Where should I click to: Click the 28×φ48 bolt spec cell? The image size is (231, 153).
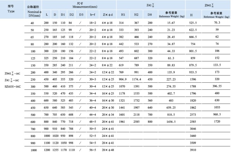(107, 149)
